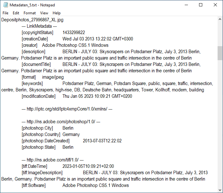Click Thu Jan 05 2023 10:09:21 GMT+0200

pyautogui.click(x=97, y=96)
